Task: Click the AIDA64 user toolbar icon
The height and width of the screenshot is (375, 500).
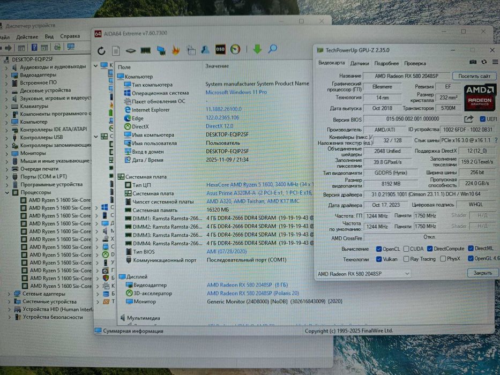Action: coord(205,49)
